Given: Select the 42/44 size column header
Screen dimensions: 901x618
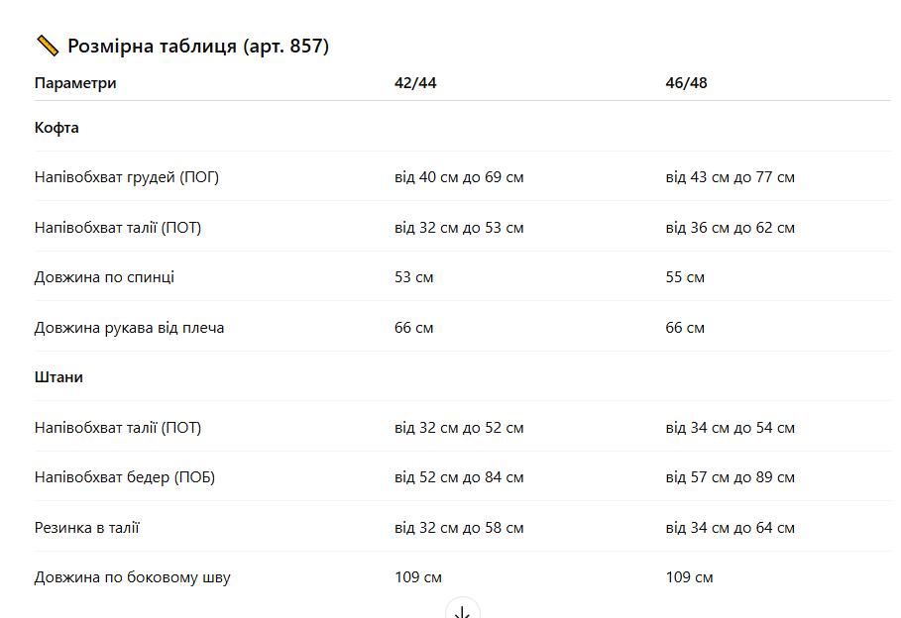Looking at the screenshot, I should tap(415, 83).
